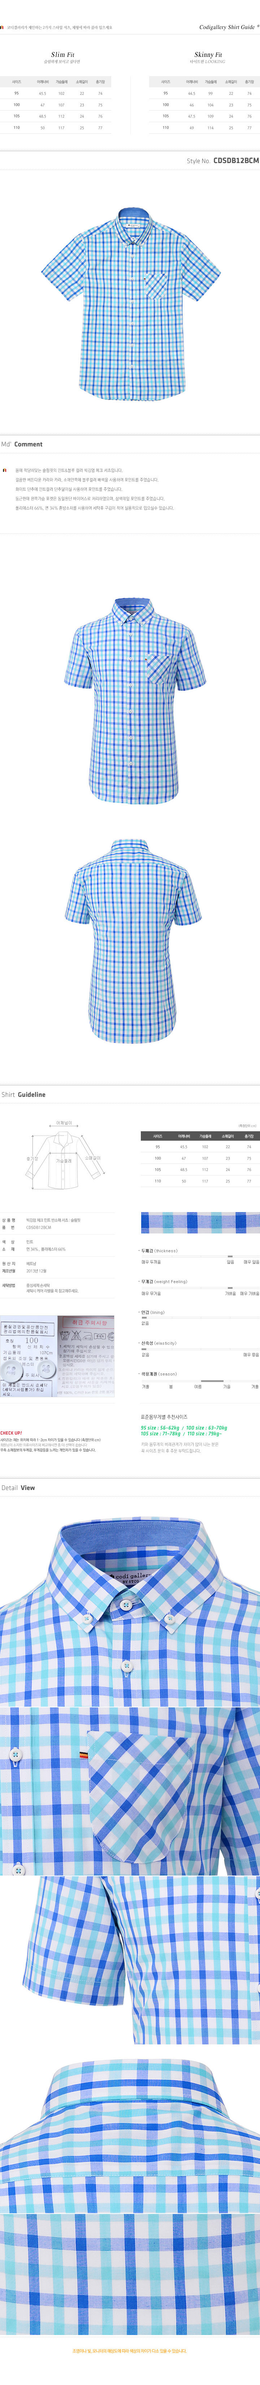
Task: Click the weight feeling rating scale bar
Action: [x=200, y=1288]
